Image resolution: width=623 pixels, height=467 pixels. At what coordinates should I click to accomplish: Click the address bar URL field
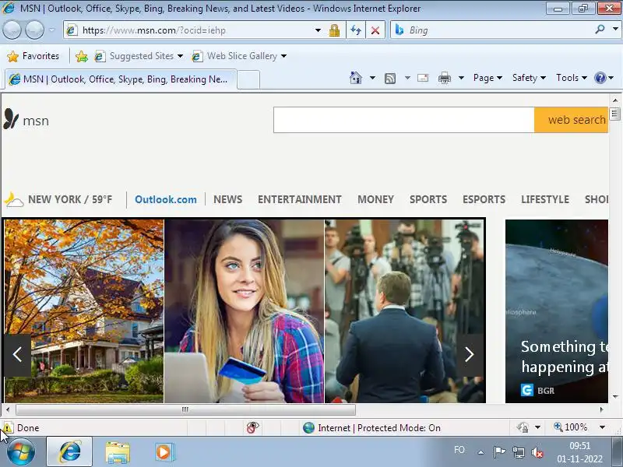pyautogui.click(x=190, y=30)
